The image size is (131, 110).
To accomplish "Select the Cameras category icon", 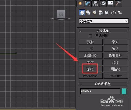I will click(101, 13).
